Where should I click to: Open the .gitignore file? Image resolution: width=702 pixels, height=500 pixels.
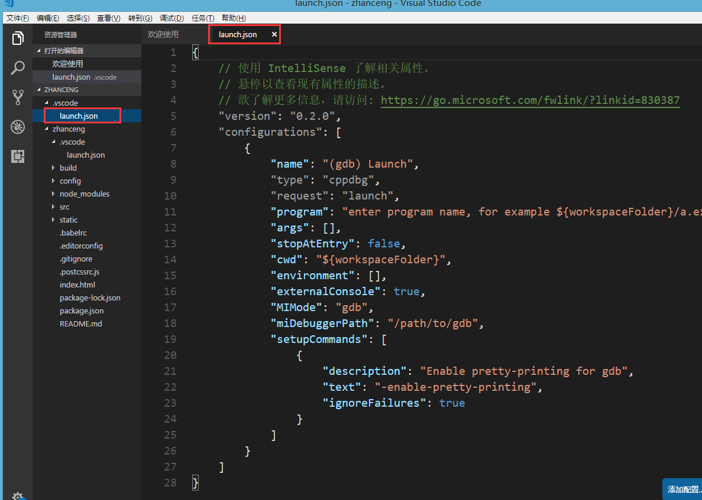(x=88, y=259)
